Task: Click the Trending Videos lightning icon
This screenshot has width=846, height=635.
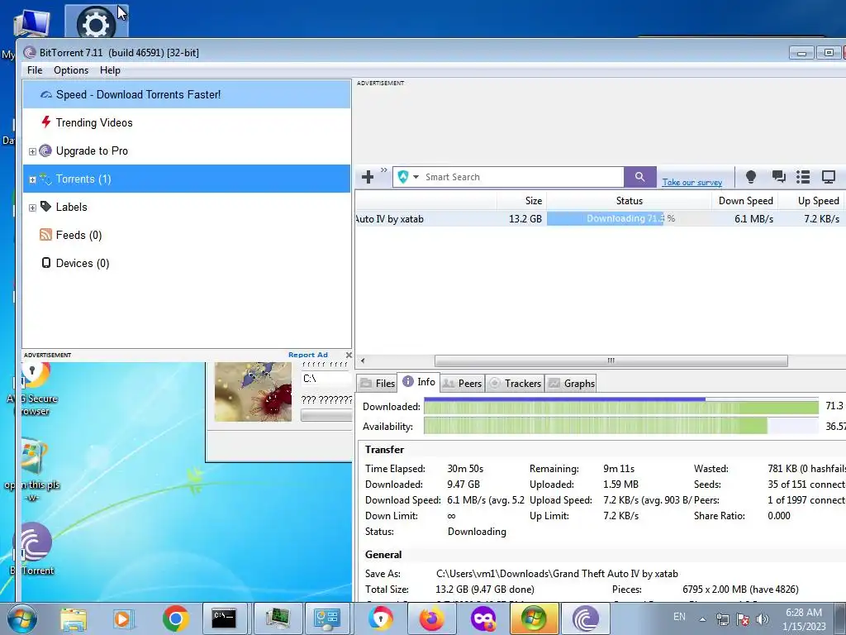Action: (46, 122)
